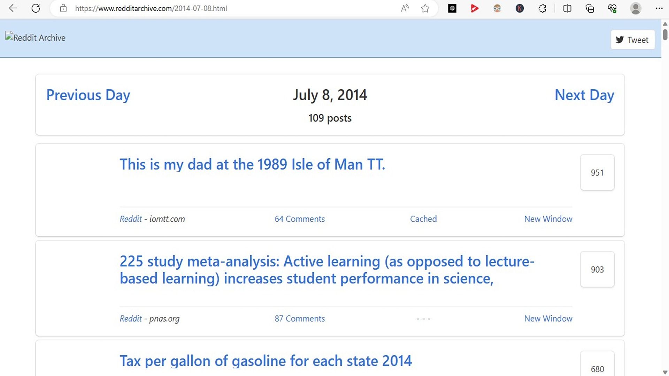
Task: Refresh the current page
Action: coord(36,8)
